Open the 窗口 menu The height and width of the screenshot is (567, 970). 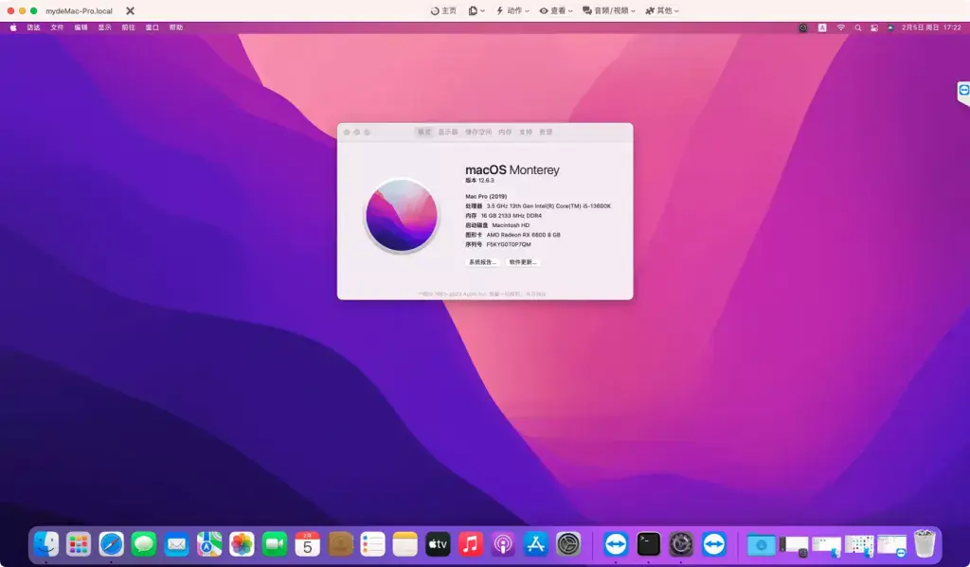click(x=153, y=27)
